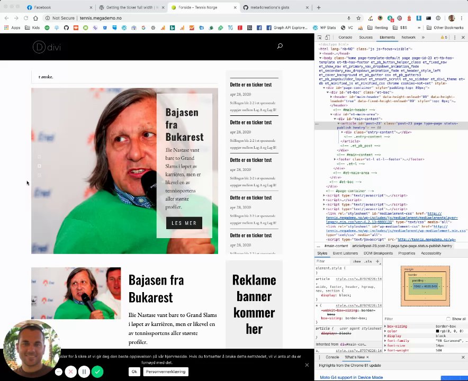Open the WP Stats bookmark
Screen dimensions: 468x381
[x=324, y=28]
